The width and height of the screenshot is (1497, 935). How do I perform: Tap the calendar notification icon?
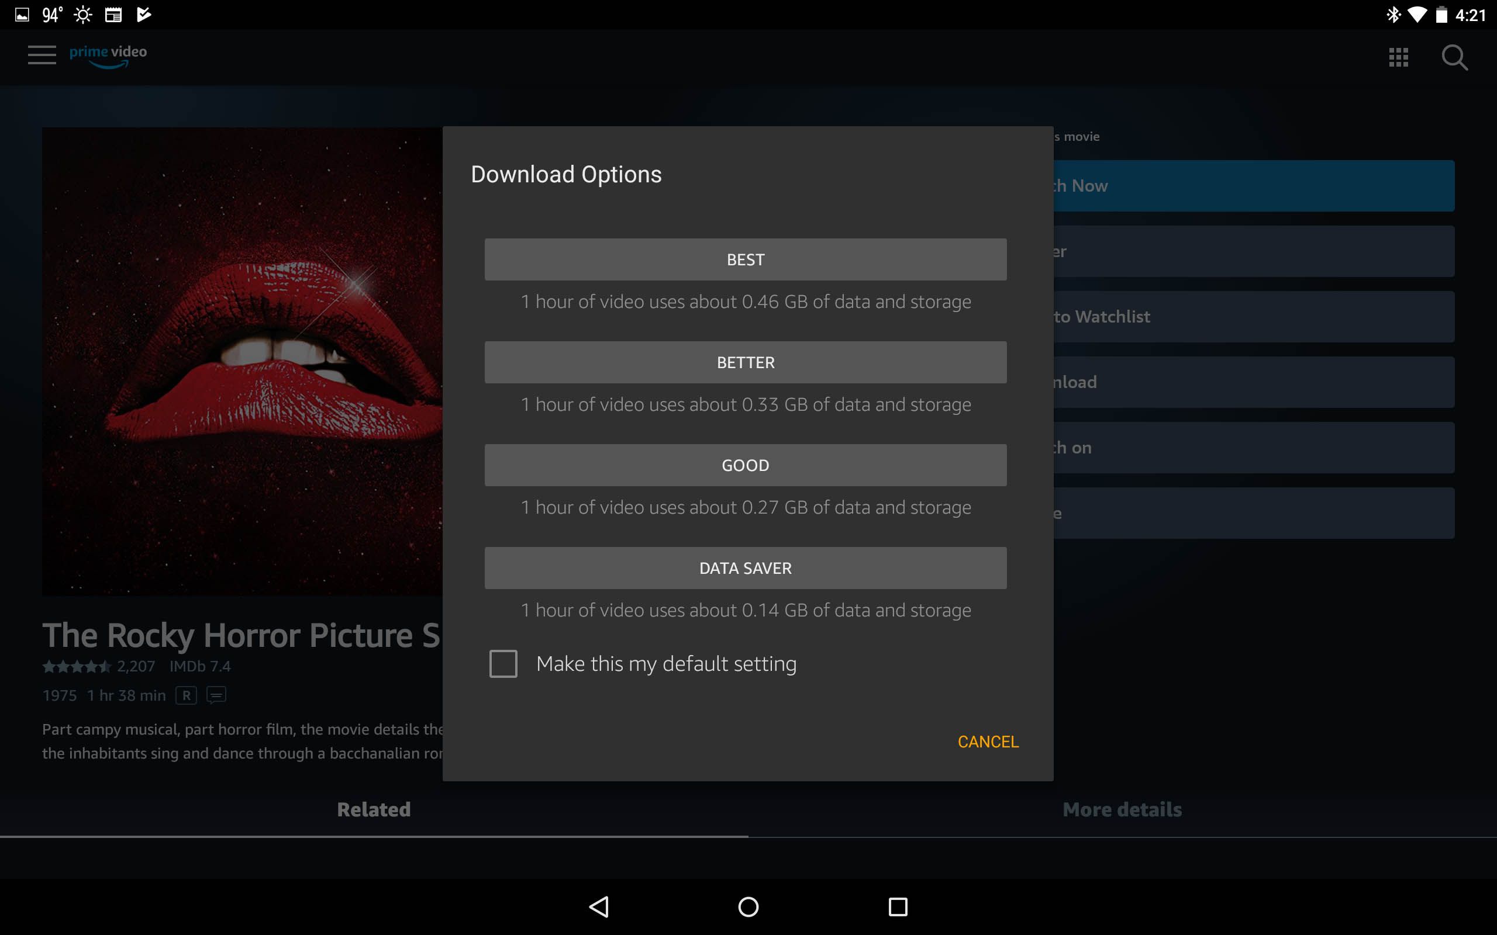(x=113, y=15)
